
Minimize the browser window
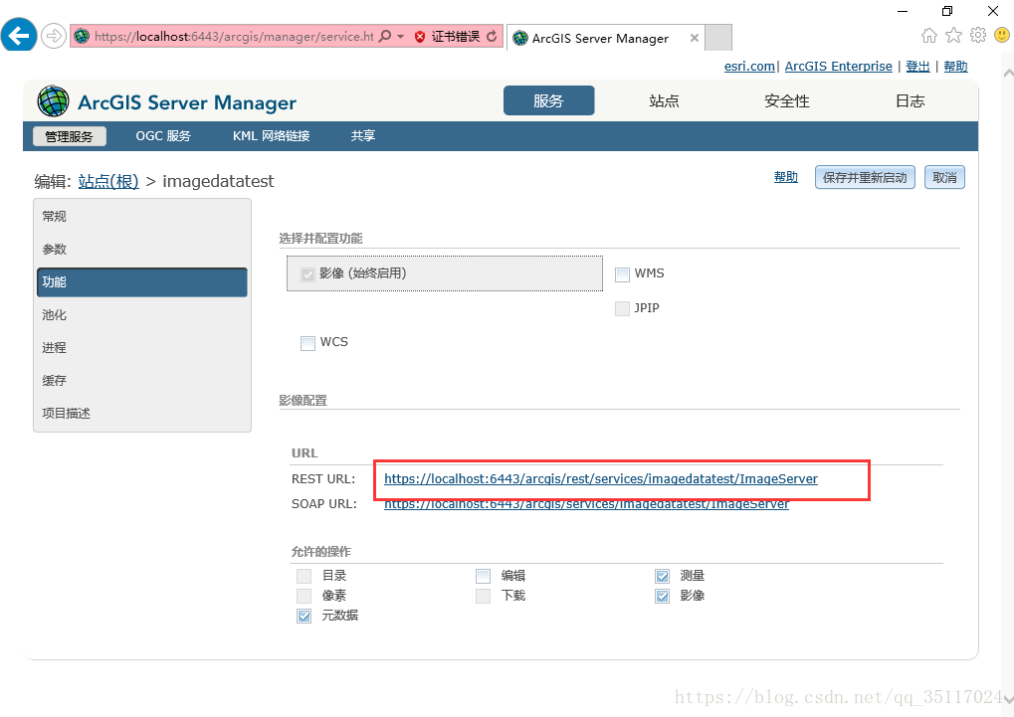(x=903, y=11)
